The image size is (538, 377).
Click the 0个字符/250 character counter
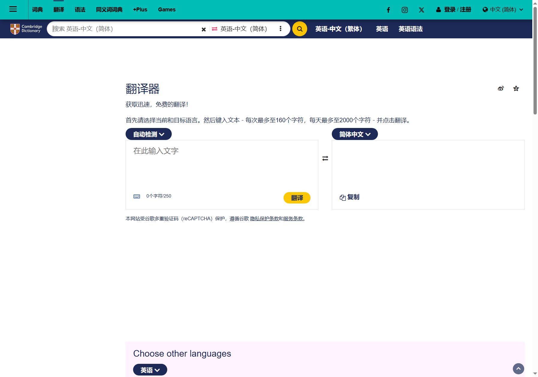(159, 196)
